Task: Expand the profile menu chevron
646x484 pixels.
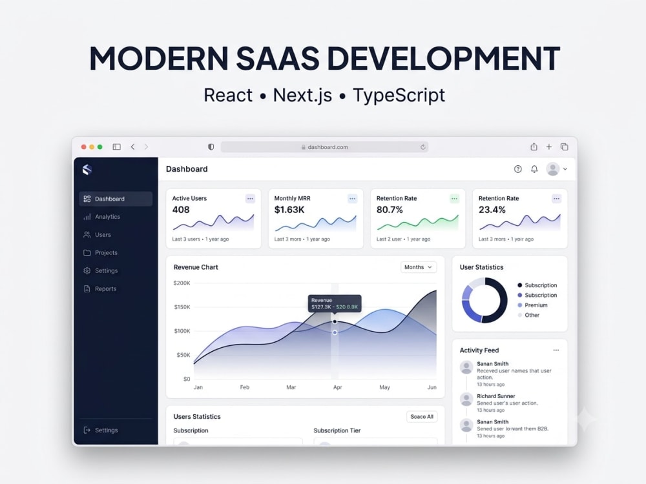Action: tap(565, 169)
